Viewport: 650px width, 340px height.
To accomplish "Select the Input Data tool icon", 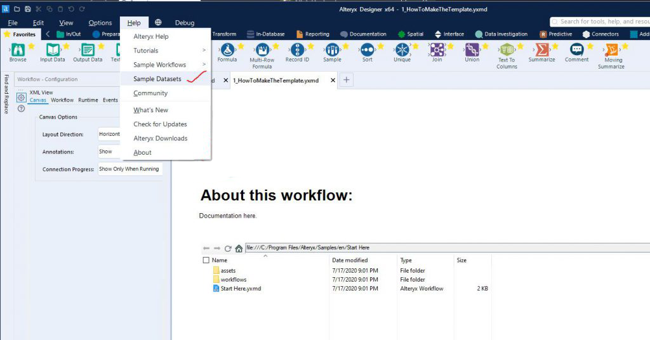I will tap(53, 49).
